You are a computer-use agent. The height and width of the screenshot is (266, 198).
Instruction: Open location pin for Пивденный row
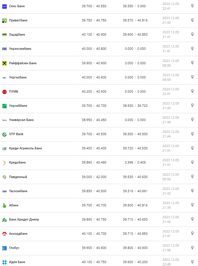(192, 176)
